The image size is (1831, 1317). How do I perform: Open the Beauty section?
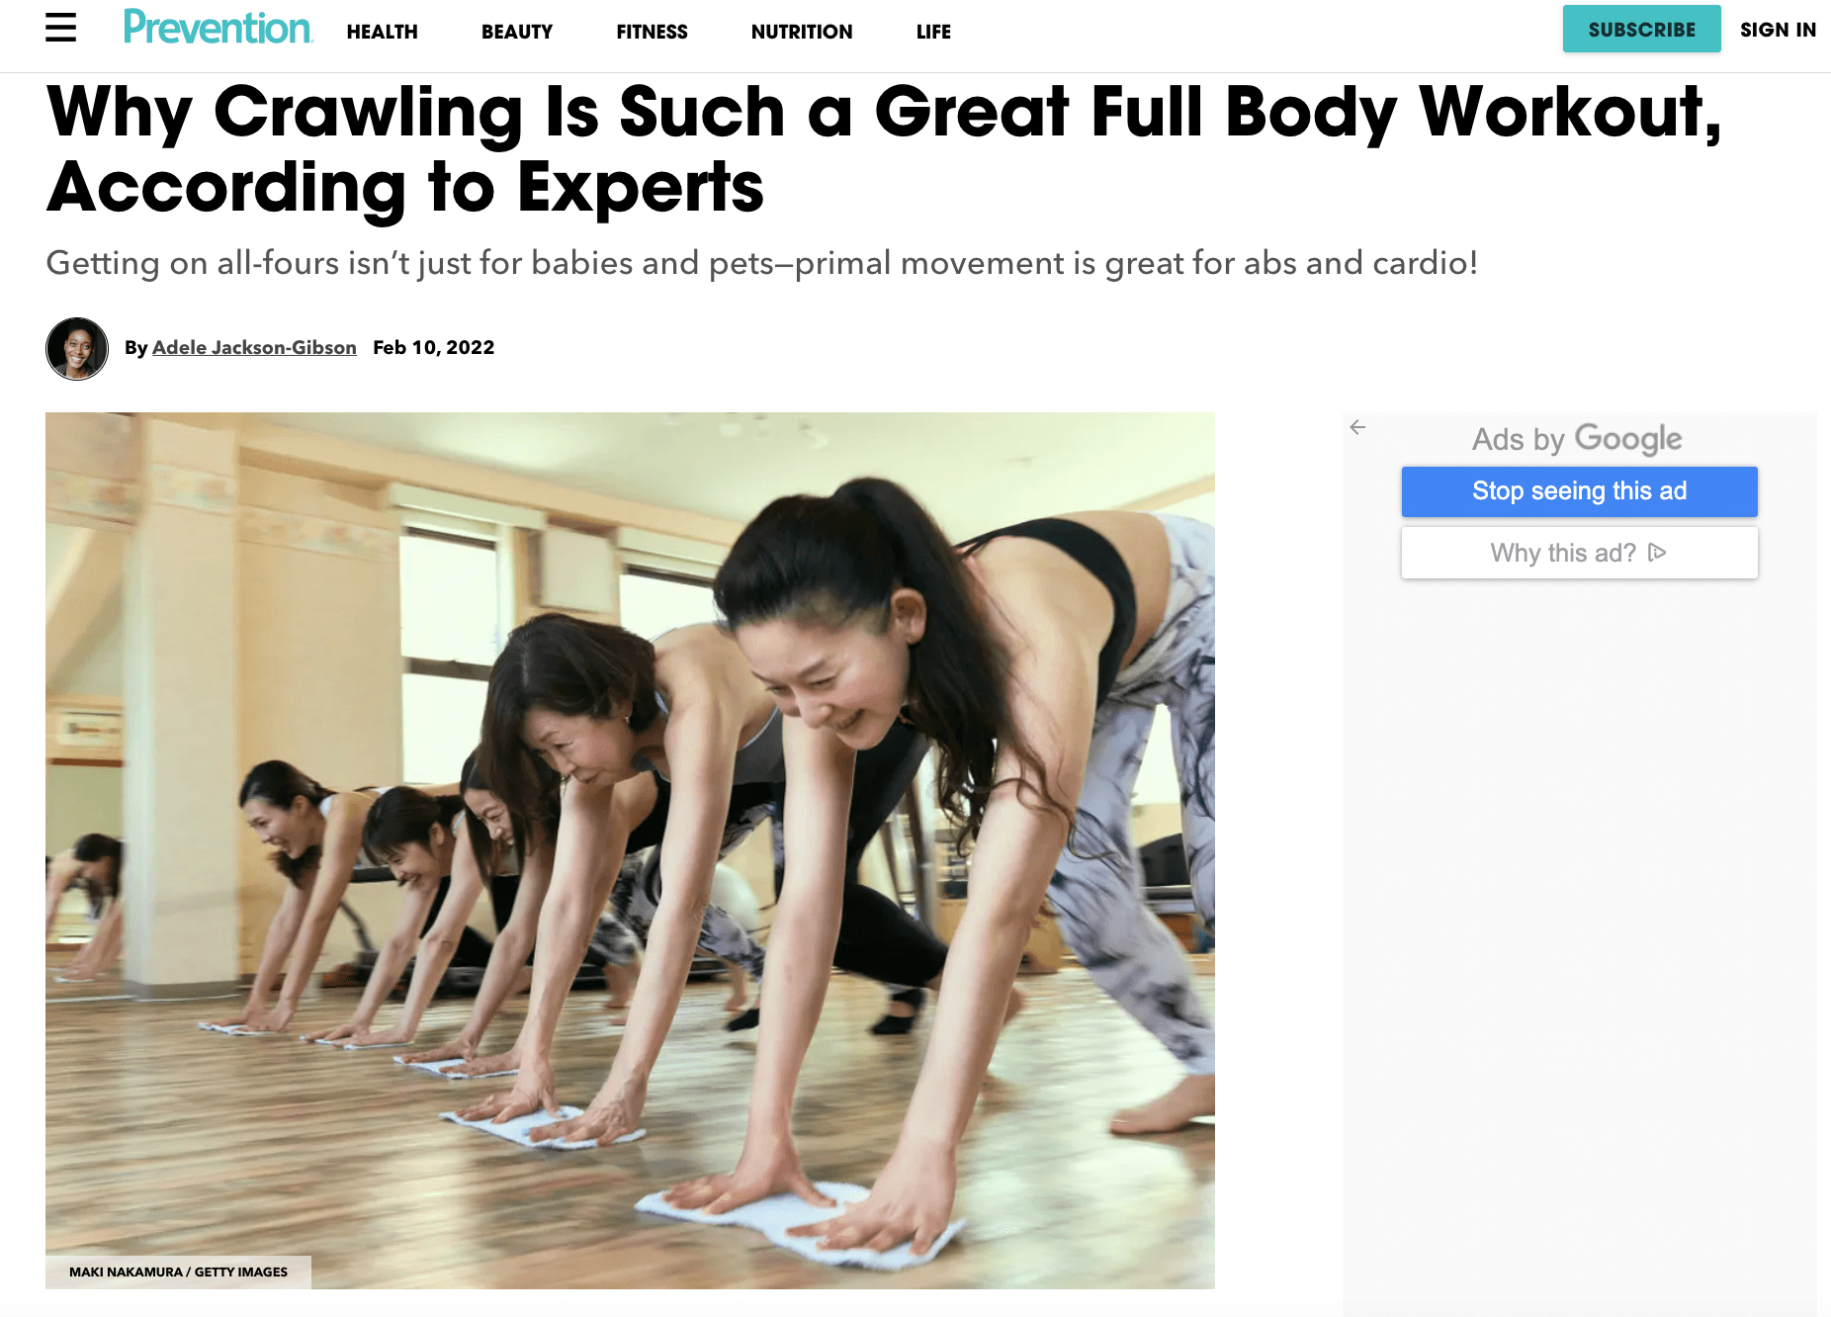[517, 32]
